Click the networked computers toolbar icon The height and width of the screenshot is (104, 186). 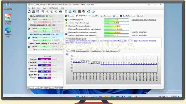74,12
